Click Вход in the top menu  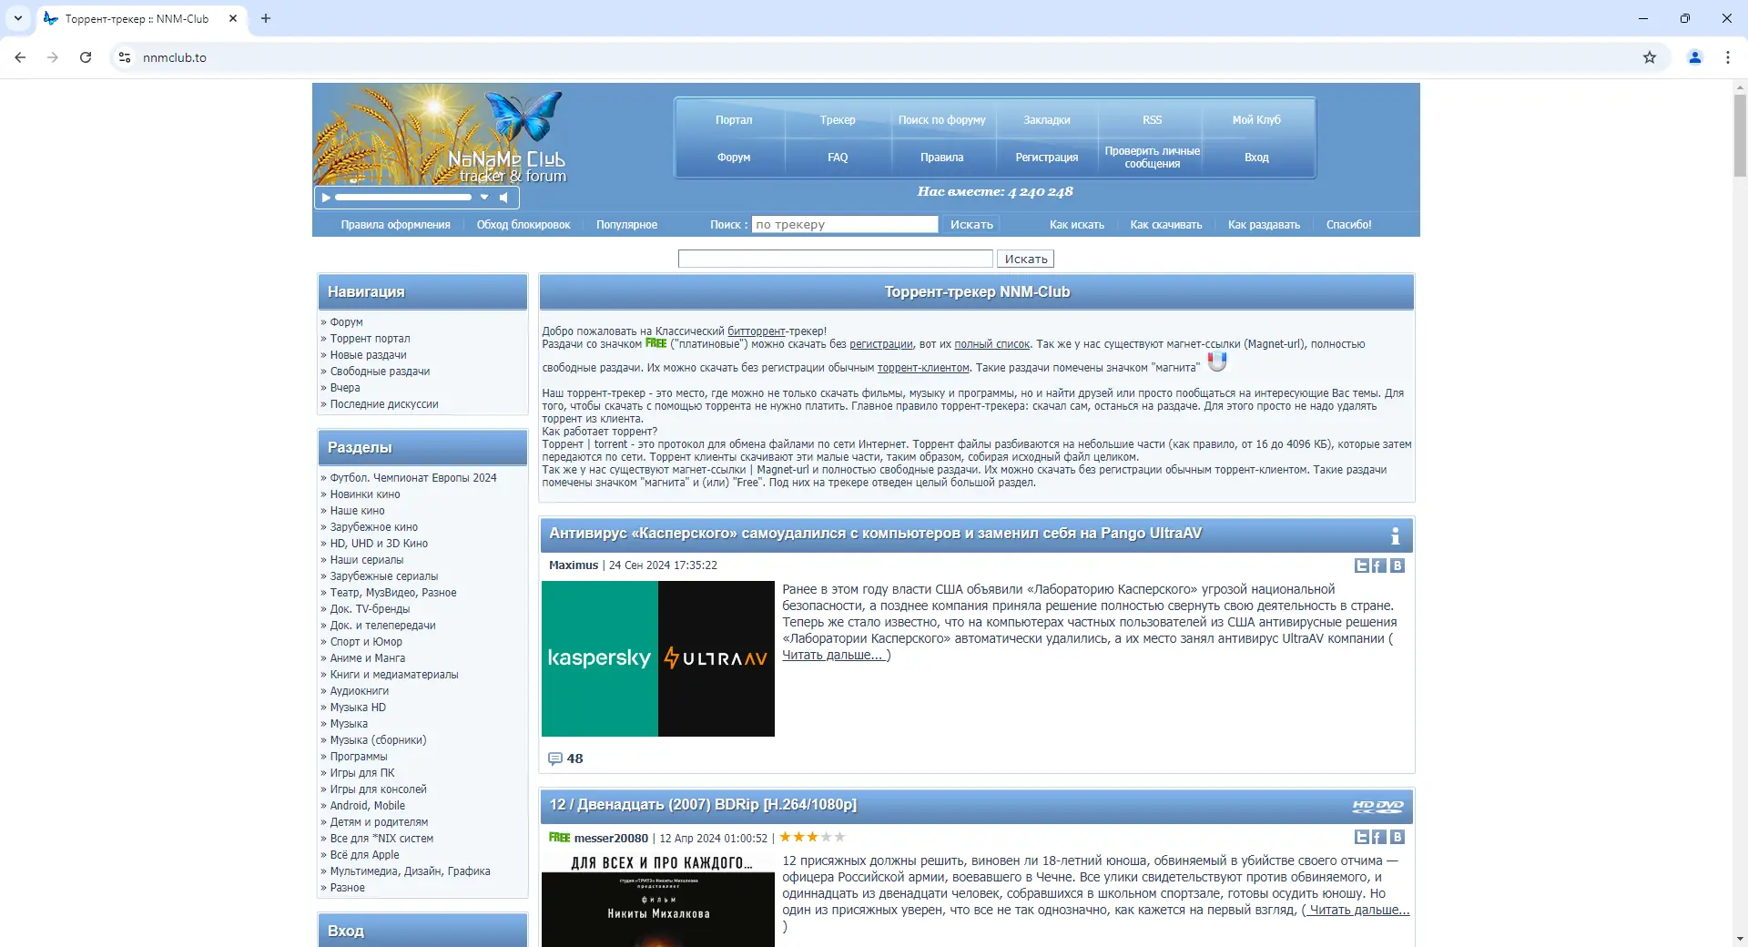[1256, 158]
